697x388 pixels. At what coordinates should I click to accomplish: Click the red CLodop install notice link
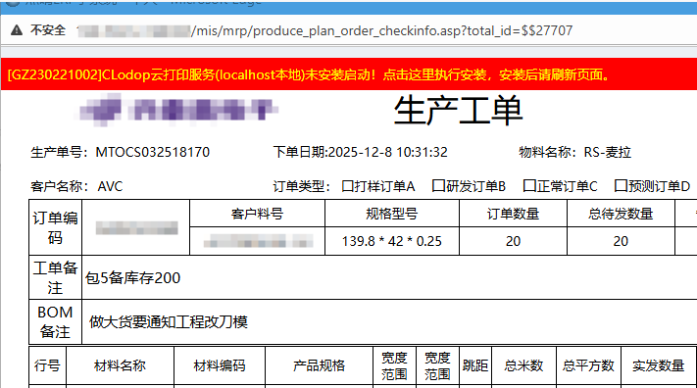coord(310,74)
